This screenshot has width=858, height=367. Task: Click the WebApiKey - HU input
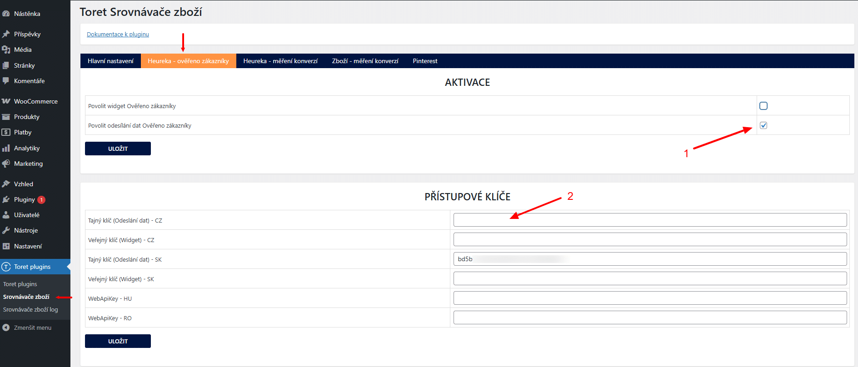(x=650, y=298)
